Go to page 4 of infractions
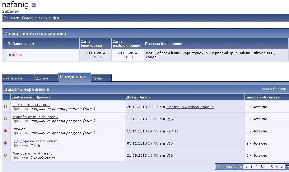289x172 pixels. (x=267, y=167)
